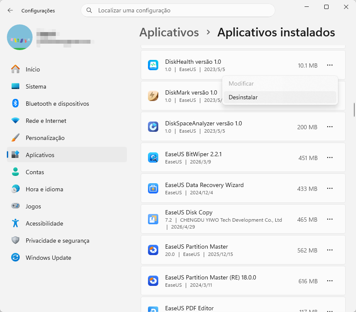Viewport: 356px width, 312px height.
Task: Select Rede e Internet in sidebar
Action: 67,121
